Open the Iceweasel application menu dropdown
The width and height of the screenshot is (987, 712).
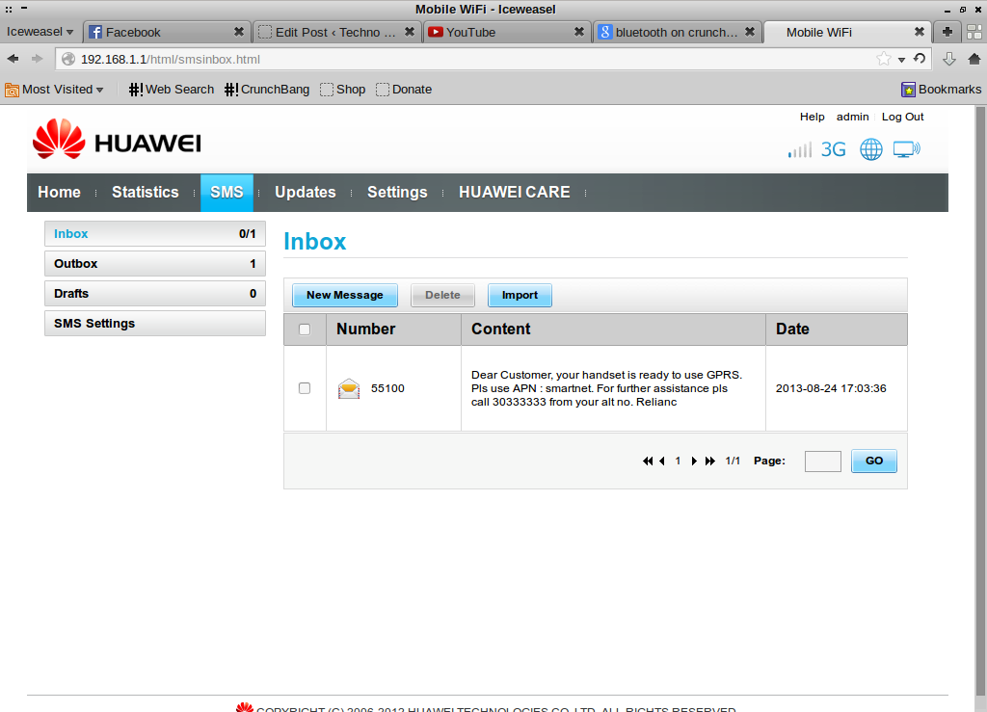click(x=40, y=32)
